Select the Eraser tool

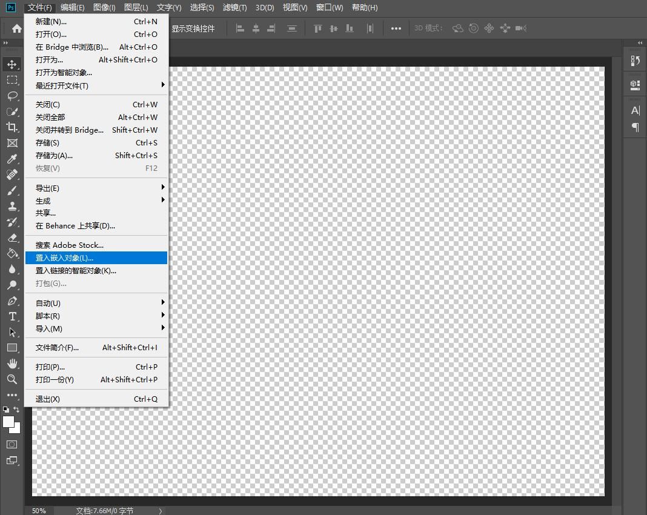12,238
